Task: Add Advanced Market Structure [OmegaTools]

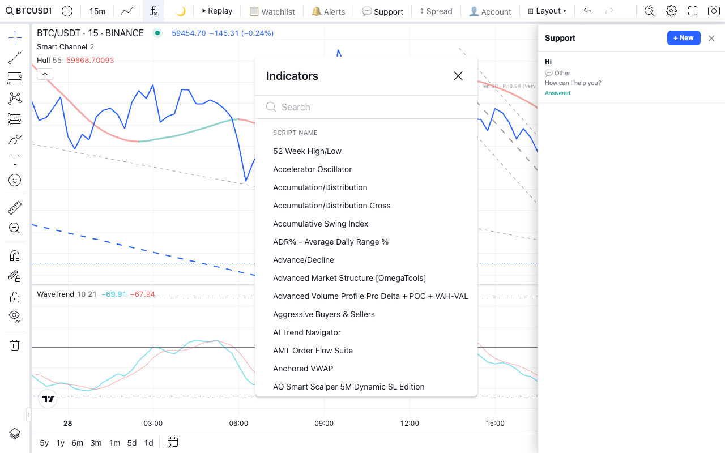Action: [366, 278]
